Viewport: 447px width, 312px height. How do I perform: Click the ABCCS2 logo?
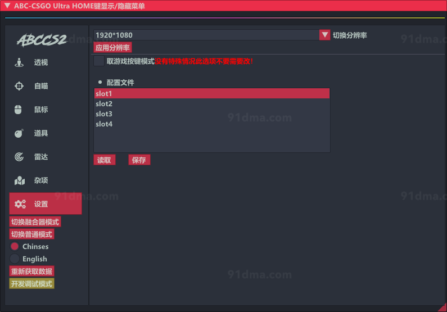click(42, 40)
